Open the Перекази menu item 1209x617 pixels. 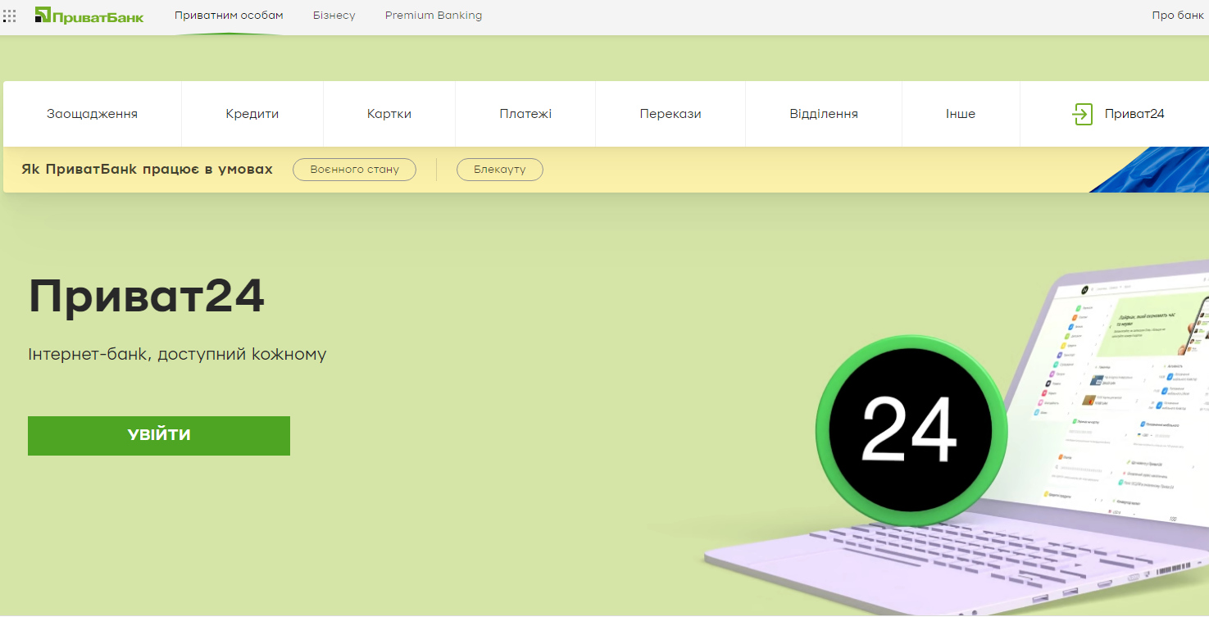tap(670, 114)
